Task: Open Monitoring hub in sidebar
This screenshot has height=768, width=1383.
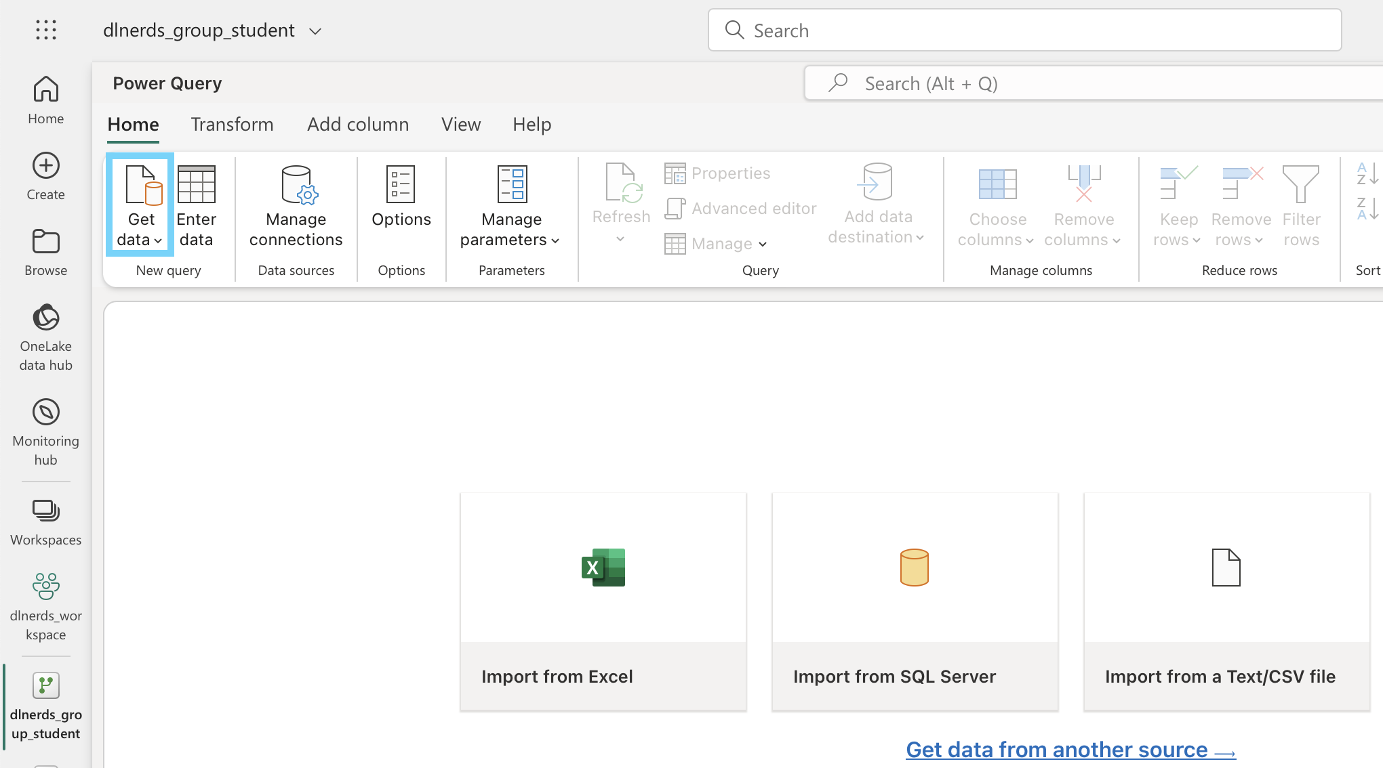Action: tap(46, 431)
